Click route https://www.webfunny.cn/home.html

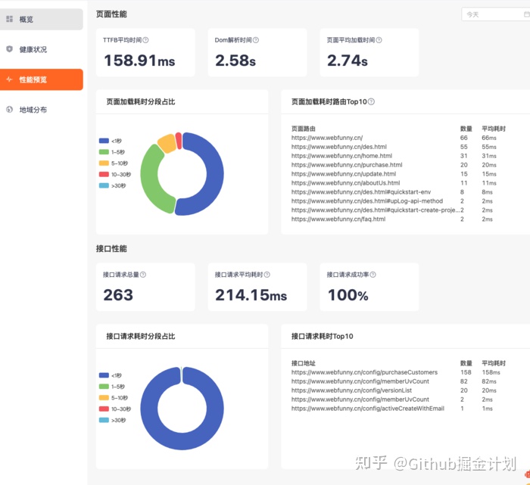click(x=341, y=156)
